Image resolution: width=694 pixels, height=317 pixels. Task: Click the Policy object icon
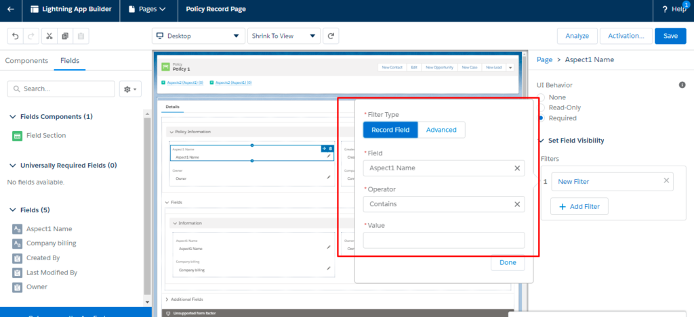coord(165,67)
